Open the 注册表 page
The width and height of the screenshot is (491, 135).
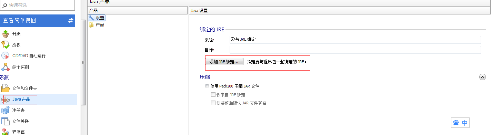point(19,111)
